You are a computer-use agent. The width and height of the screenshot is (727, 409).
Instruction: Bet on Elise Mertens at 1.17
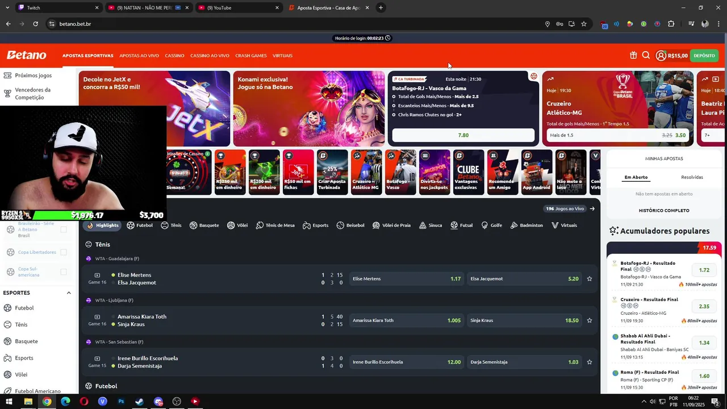(406, 279)
